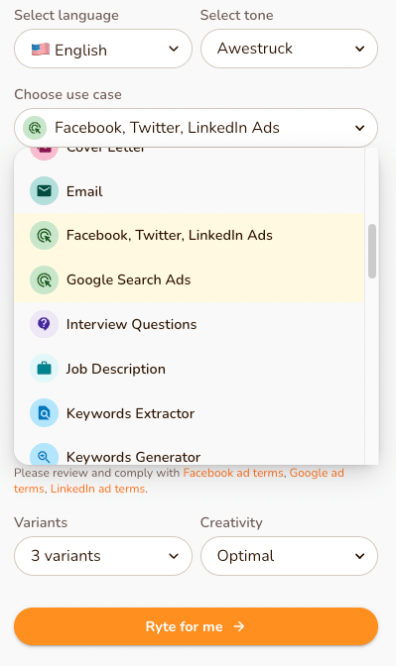This screenshot has width=396, height=666.
Task: Open the Facebook ad terms link
Action: 233,473
